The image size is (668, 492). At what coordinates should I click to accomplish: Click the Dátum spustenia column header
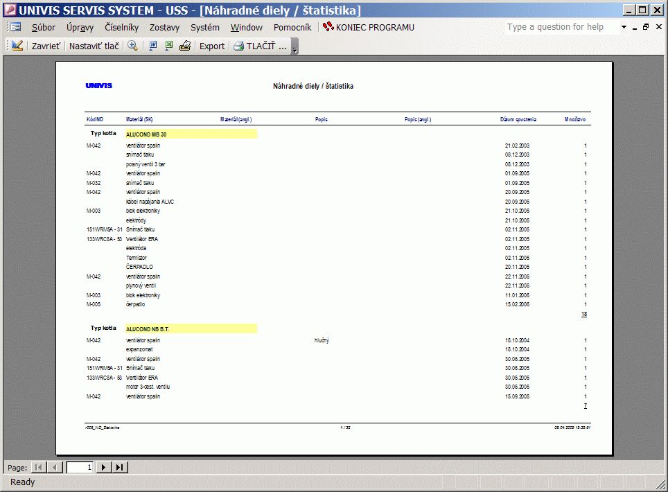tap(518, 119)
